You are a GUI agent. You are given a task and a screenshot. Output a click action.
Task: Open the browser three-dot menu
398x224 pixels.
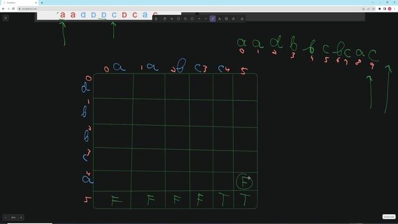[x=395, y=9]
